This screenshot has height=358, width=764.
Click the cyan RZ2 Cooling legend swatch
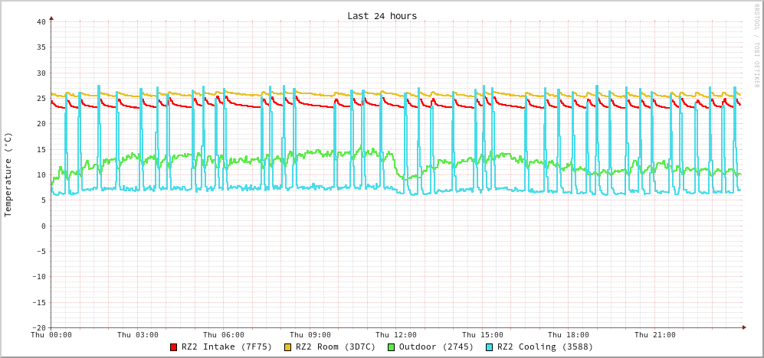pos(490,347)
